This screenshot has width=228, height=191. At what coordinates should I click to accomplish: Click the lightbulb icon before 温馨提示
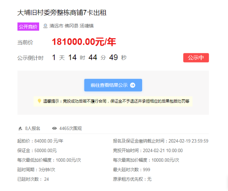click(x=39, y=101)
